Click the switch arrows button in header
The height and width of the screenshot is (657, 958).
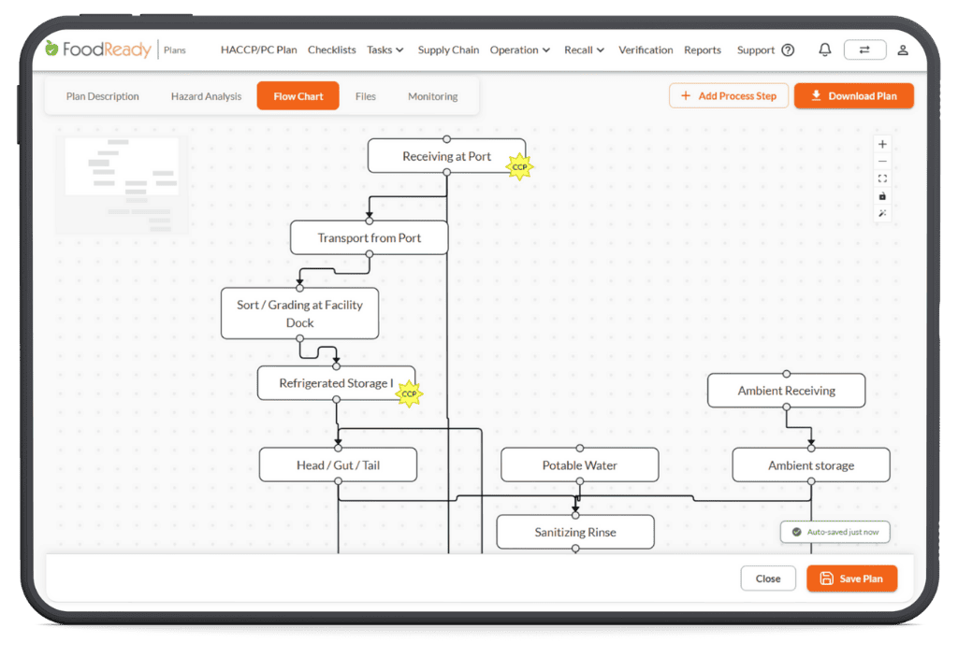click(864, 50)
